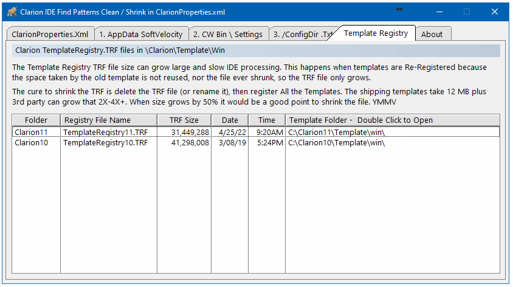This screenshot has width=513, height=287.
Task: Open the 1. AppData SoftVelocity tab
Action: [x=141, y=34]
